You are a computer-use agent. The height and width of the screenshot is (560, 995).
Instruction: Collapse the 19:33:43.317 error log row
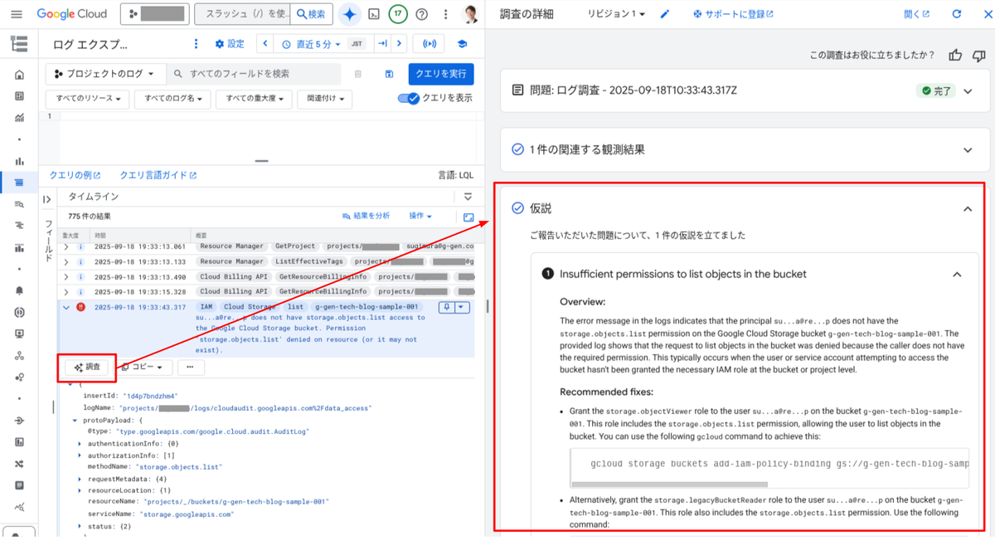tap(66, 307)
